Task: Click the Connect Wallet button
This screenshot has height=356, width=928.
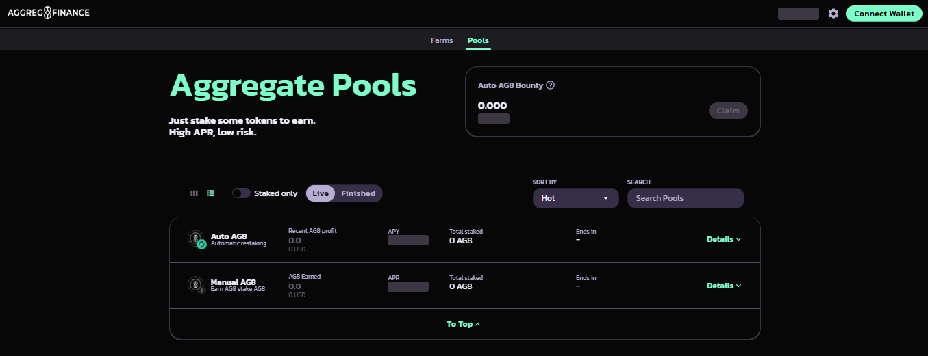Action: 884,14
